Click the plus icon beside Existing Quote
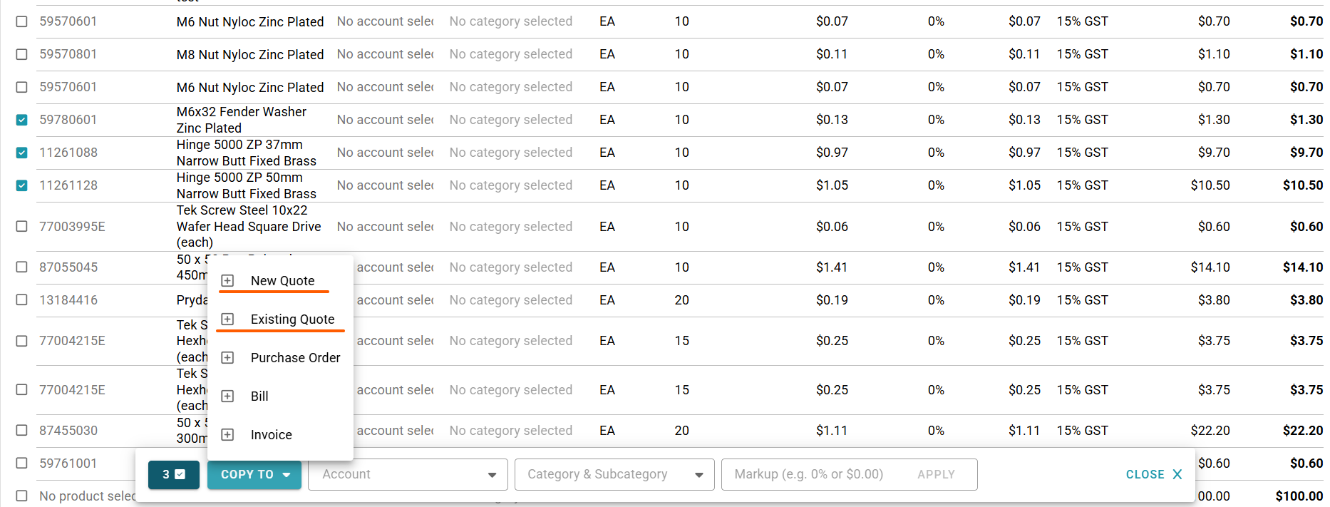 pos(227,319)
